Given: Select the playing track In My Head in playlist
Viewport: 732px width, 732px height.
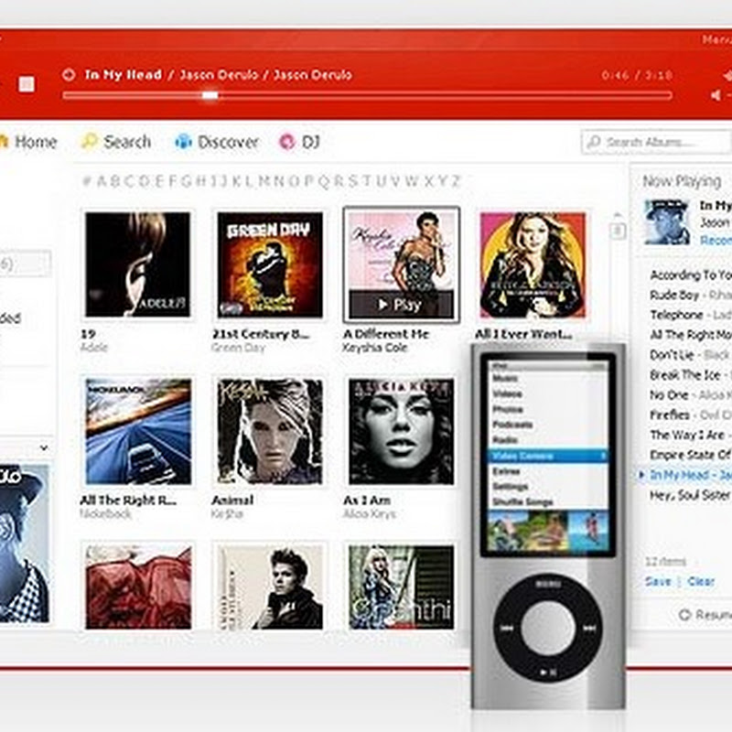Looking at the screenshot, I should click(690, 475).
